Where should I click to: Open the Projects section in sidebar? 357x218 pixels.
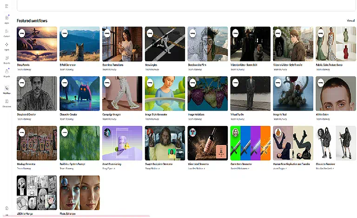7,73
